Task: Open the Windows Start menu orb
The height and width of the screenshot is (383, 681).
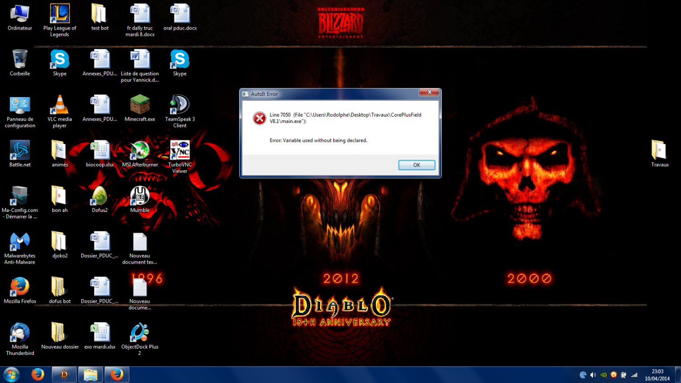Action: tap(11, 375)
